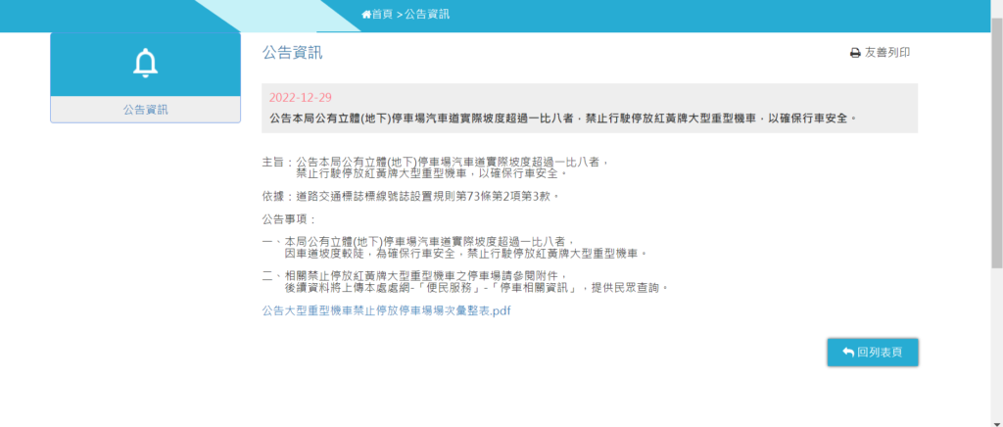Click the paragraph beginning 二、相關禁止停放
1003x427 pixels.
click(x=465, y=282)
